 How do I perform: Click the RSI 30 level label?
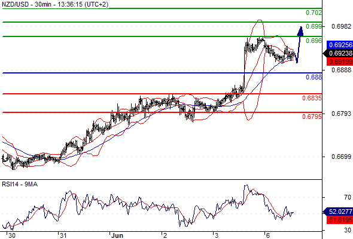click(x=348, y=230)
